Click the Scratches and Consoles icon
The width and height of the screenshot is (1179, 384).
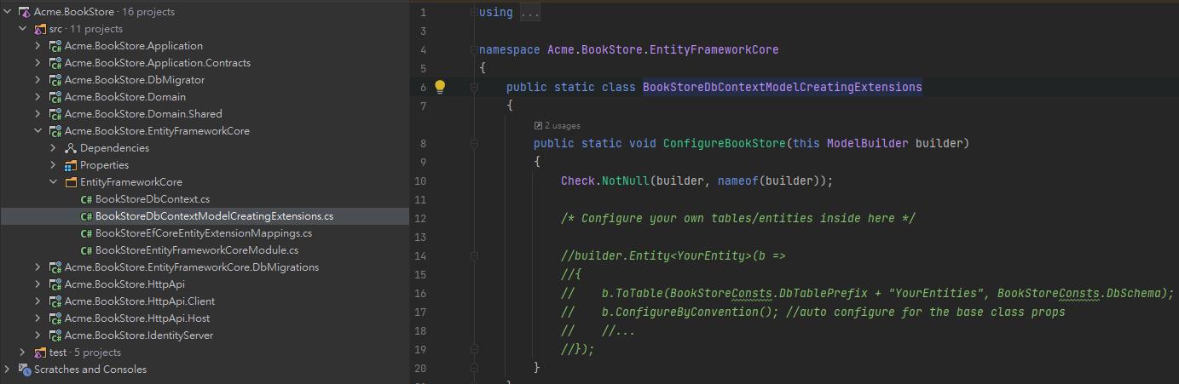pyautogui.click(x=24, y=370)
